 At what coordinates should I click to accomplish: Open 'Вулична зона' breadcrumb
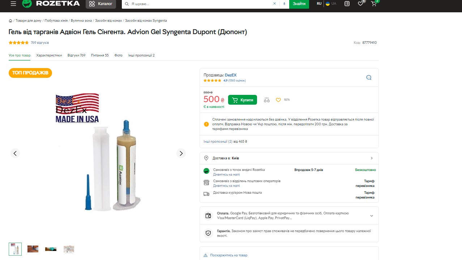click(x=81, y=21)
